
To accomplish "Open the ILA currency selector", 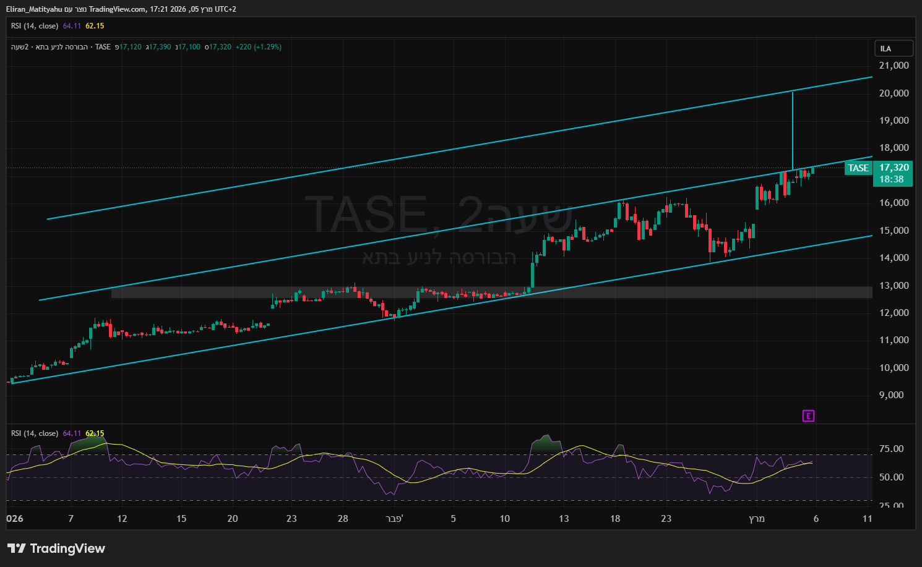I will tap(894, 49).
